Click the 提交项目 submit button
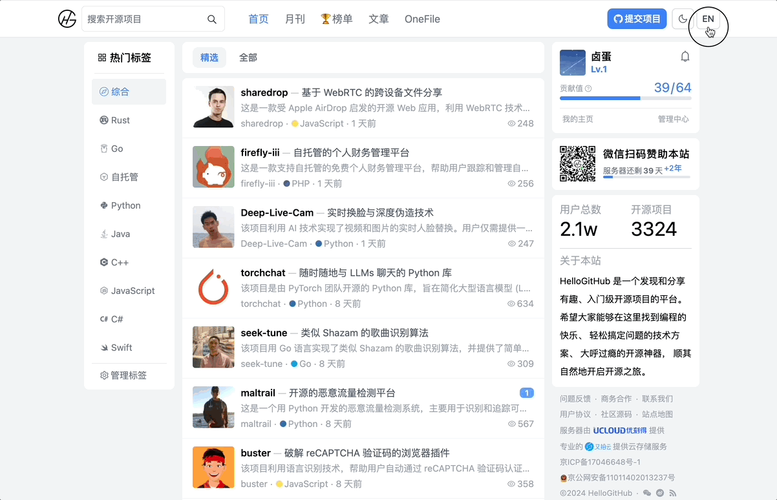Screen dimensions: 777x500 pyautogui.click(x=637, y=19)
